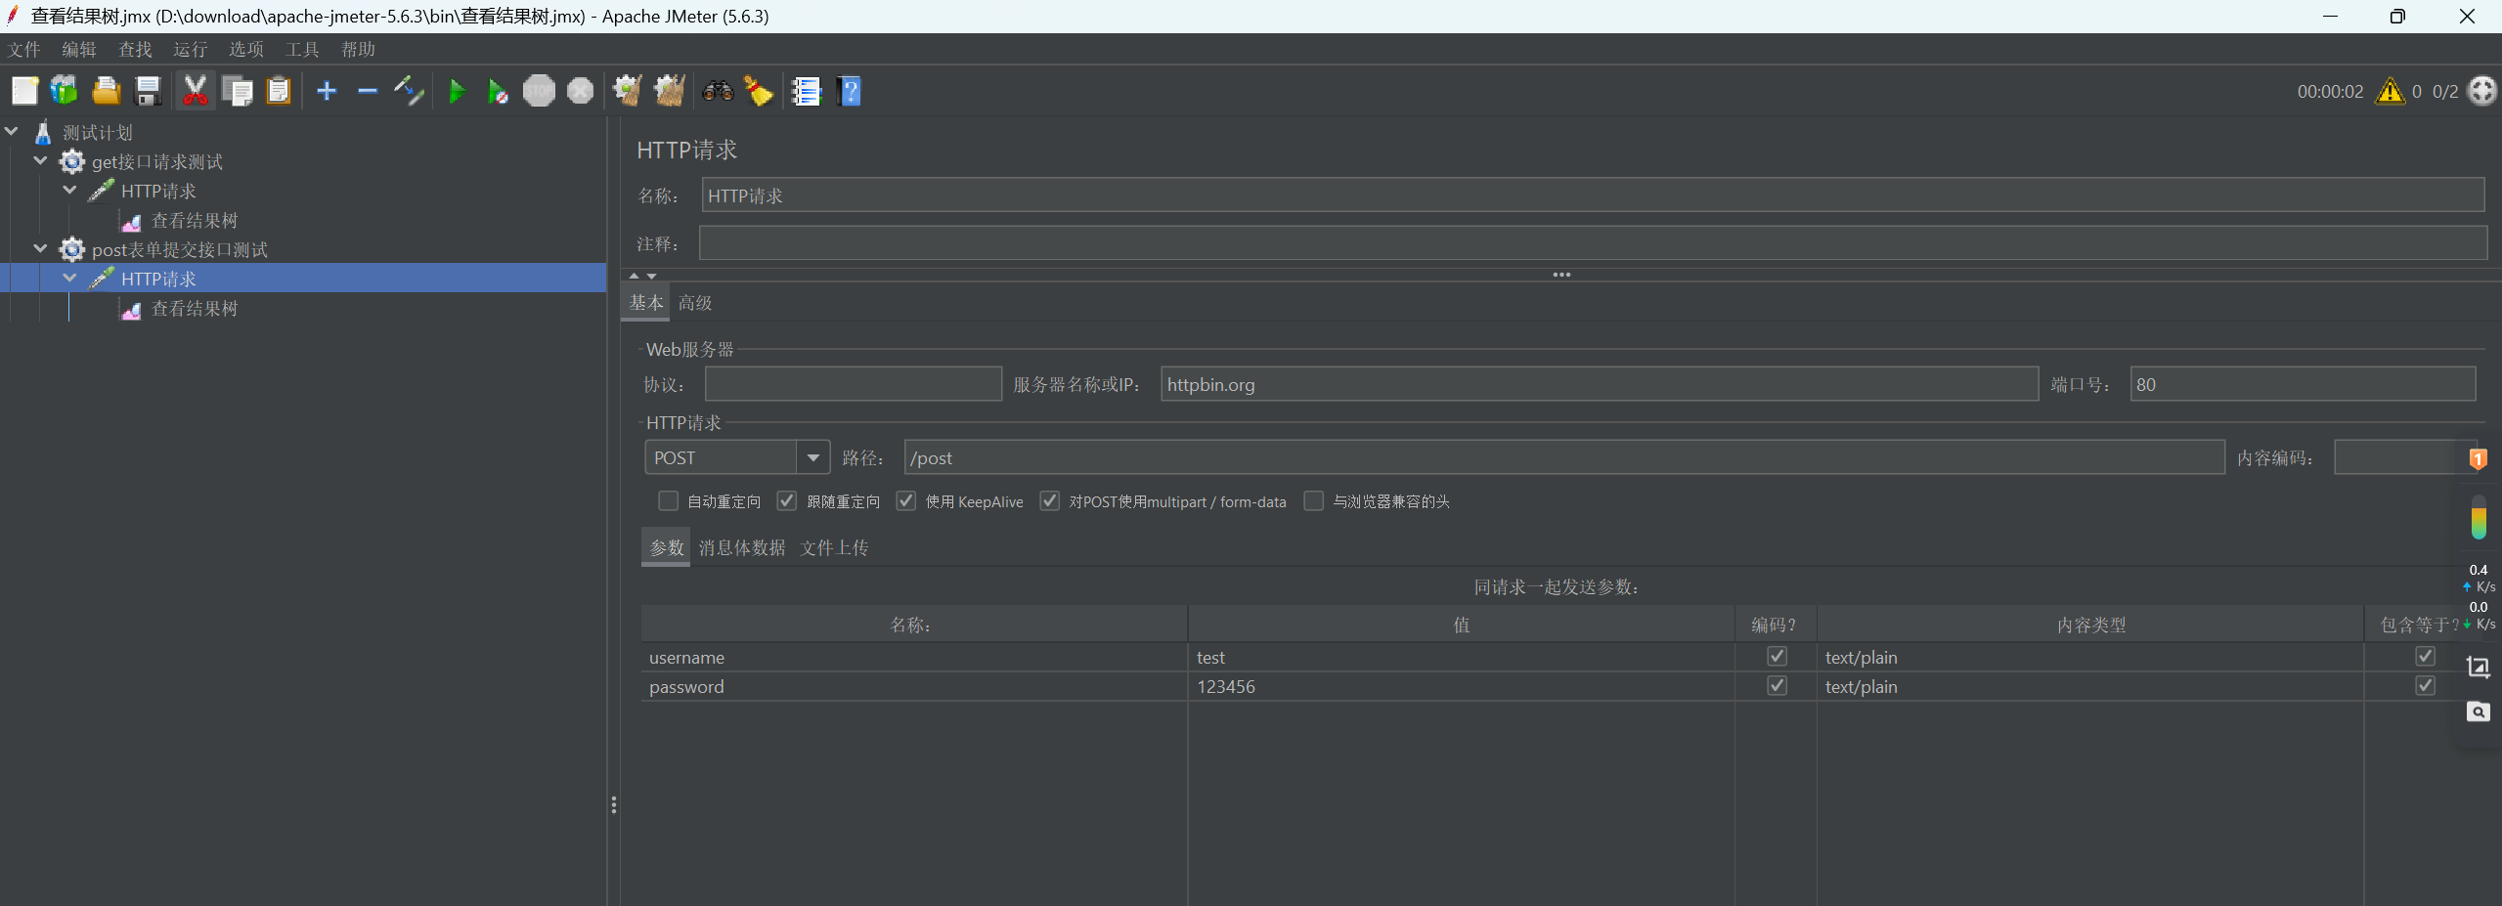Click the 服务器名称或IP field with httpbin.org
Screen dimensions: 2502x906
tap(1600, 384)
